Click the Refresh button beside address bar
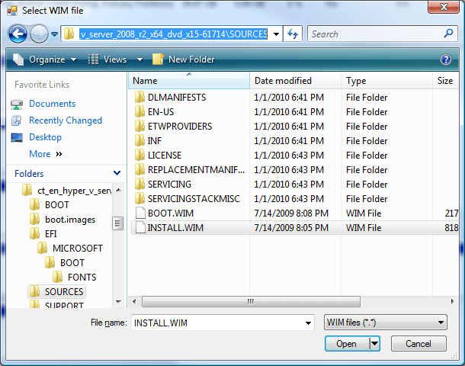 click(293, 34)
